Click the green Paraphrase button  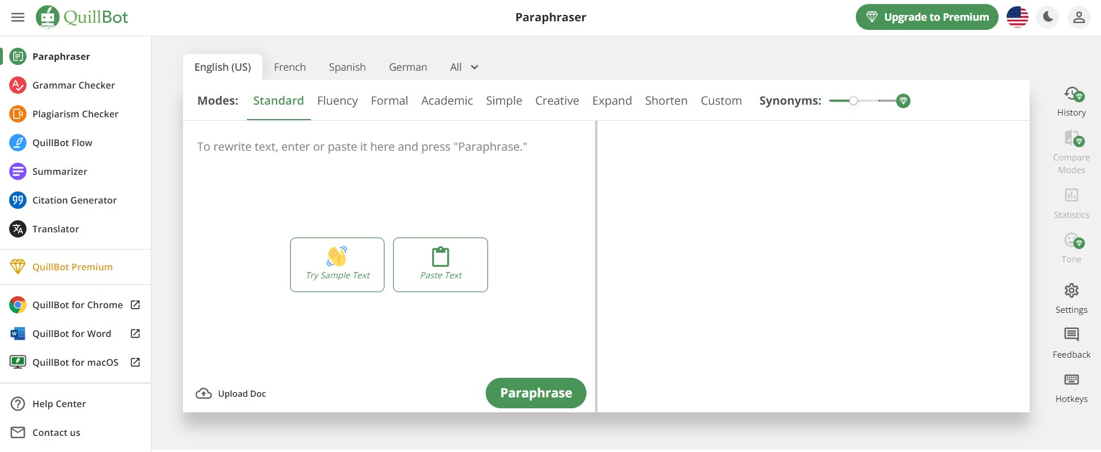pos(536,393)
